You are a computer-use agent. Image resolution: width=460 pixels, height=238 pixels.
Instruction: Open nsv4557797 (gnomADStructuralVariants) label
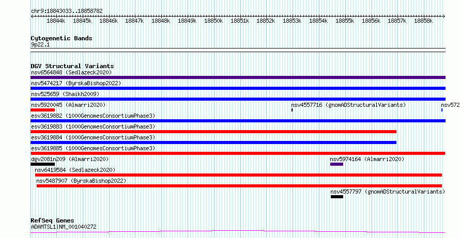pyautogui.click(x=388, y=192)
